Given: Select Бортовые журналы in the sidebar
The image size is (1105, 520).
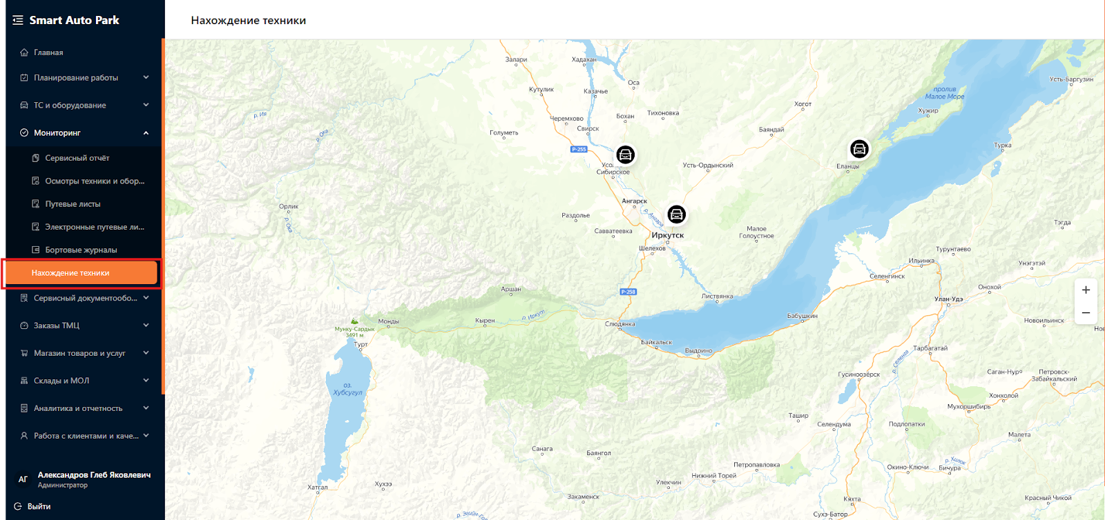Looking at the screenshot, I should [x=81, y=250].
